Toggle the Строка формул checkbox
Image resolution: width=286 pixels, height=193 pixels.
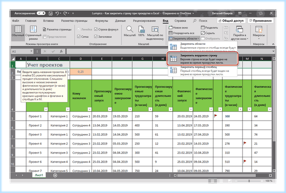pyautogui.click(x=96, y=30)
